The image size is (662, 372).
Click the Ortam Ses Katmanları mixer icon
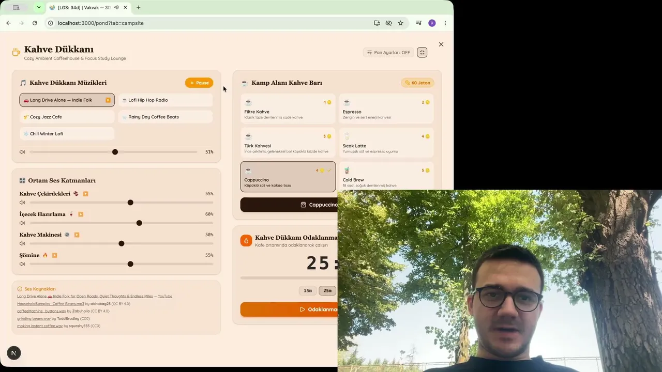tap(22, 181)
